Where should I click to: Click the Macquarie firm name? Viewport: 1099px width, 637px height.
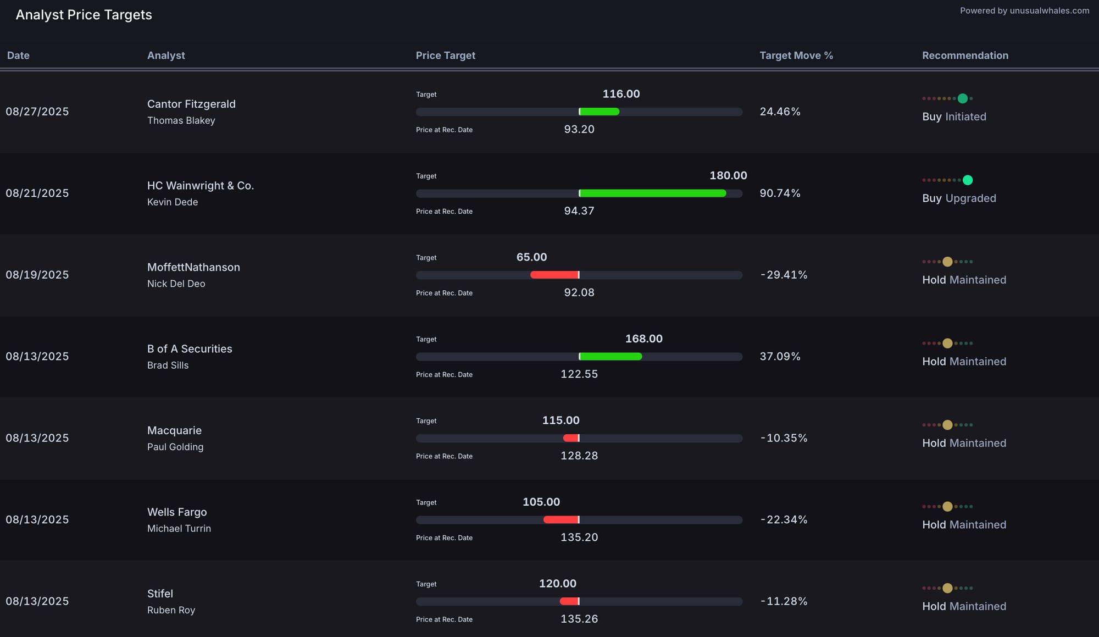(x=174, y=430)
